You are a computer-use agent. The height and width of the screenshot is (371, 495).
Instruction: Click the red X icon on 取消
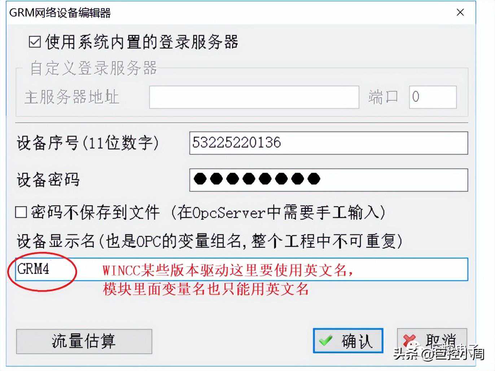410,341
